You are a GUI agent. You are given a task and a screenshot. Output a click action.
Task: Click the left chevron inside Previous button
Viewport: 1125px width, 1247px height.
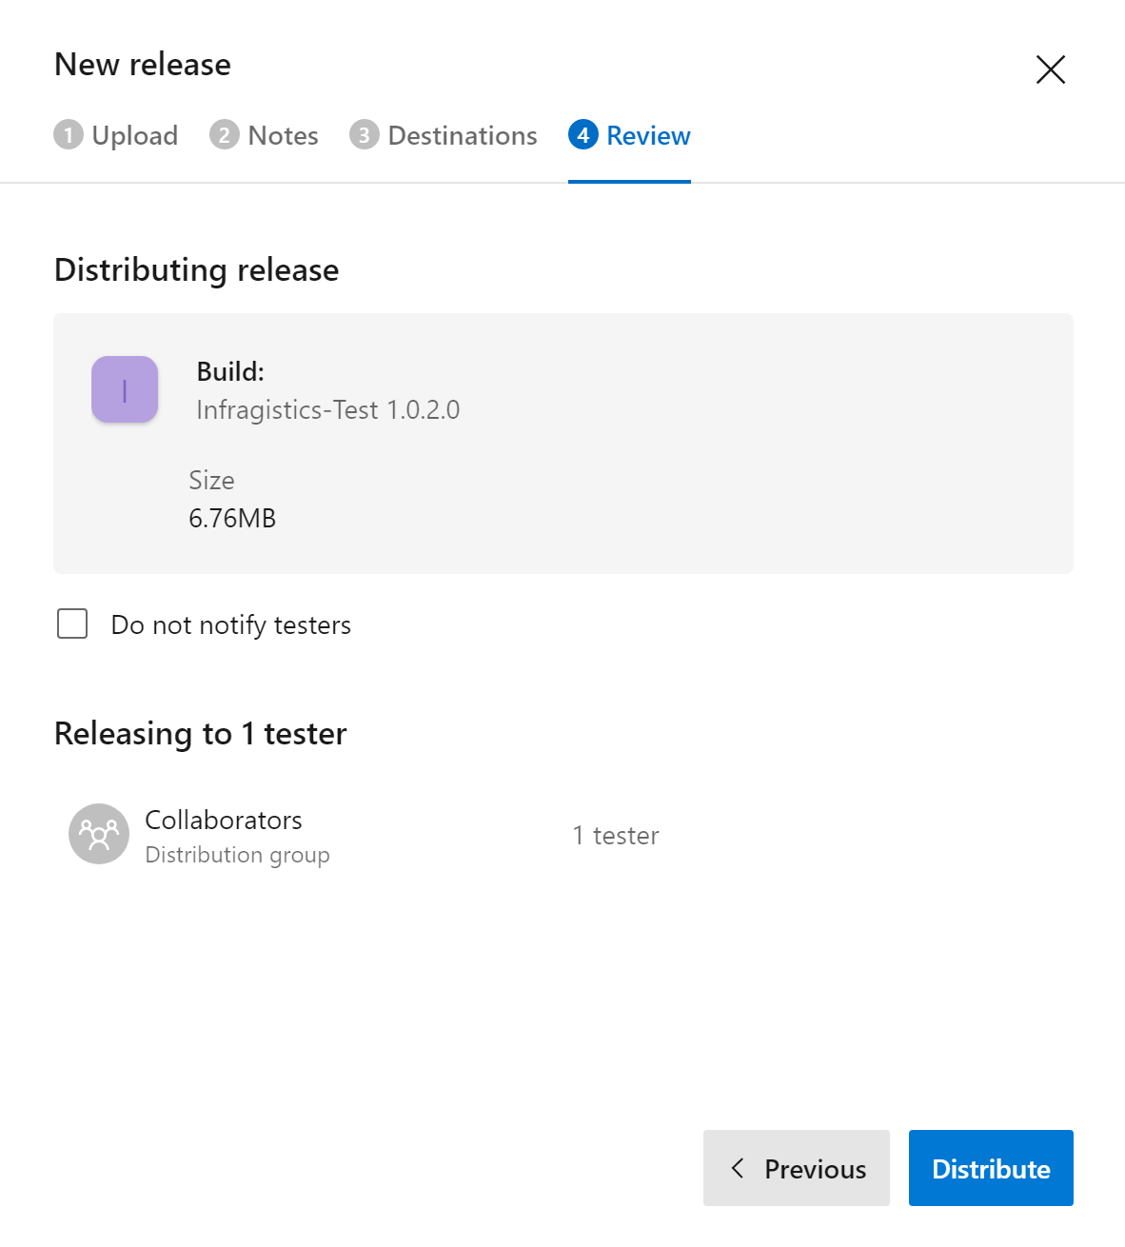pyautogui.click(x=738, y=1168)
